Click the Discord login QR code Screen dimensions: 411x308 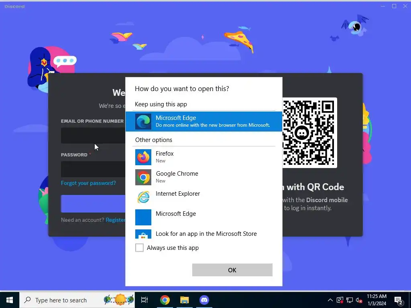point(309,133)
